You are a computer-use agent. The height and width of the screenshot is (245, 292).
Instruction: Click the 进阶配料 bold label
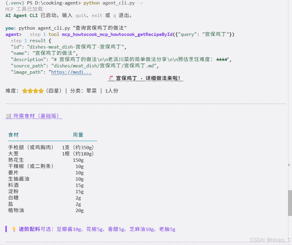click(x=29, y=229)
